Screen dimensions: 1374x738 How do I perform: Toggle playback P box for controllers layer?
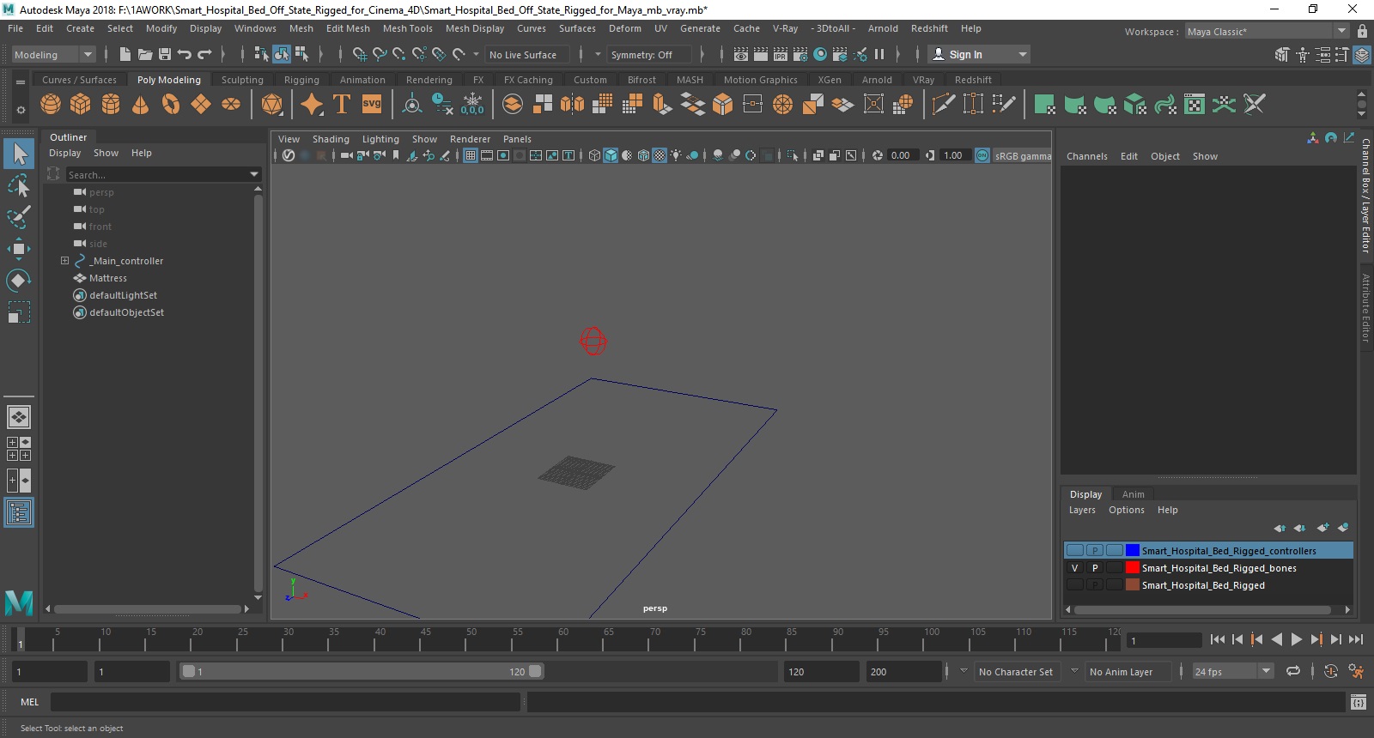pyautogui.click(x=1095, y=551)
